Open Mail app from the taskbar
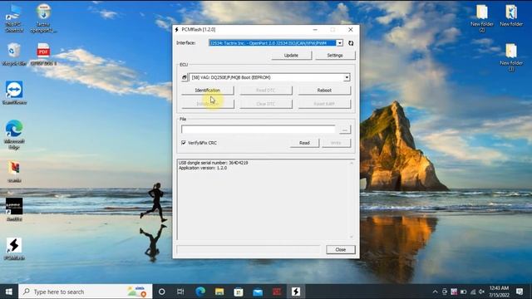 click(258, 292)
